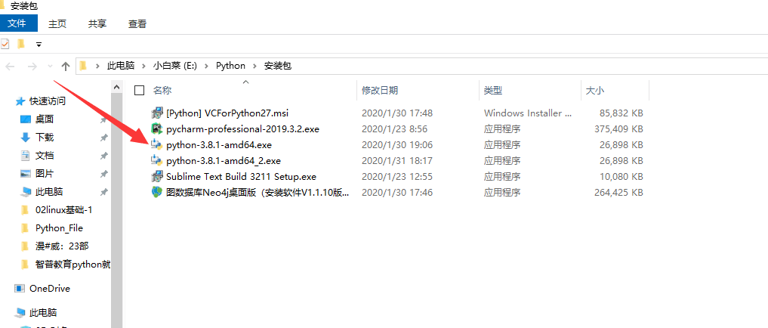Expand the chevron after 此电脑 in path

point(144,66)
